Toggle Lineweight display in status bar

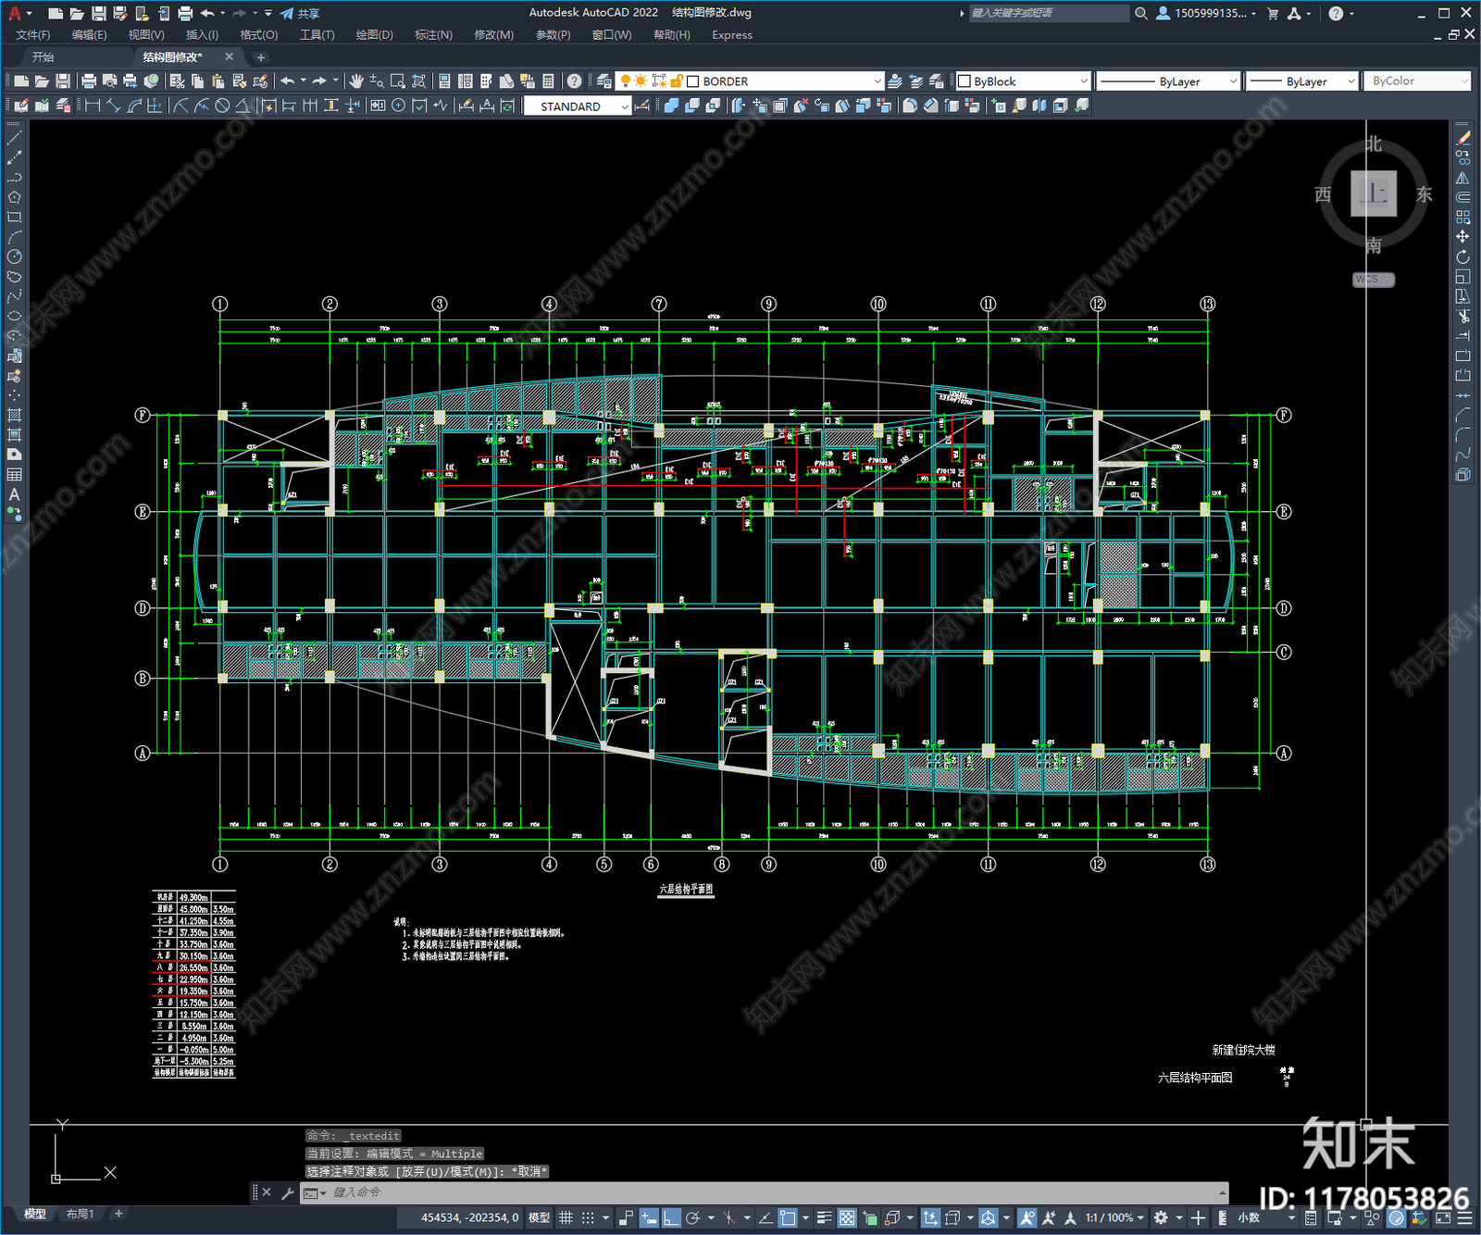click(824, 1217)
